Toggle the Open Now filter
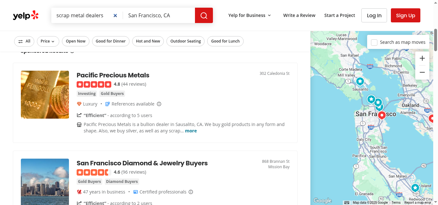Screen dimensions: 438x205 (76, 41)
